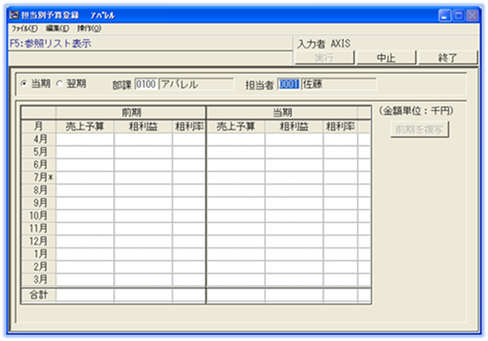Open the 操作(O) menu
This screenshot has width=488, height=341.
[x=89, y=29]
